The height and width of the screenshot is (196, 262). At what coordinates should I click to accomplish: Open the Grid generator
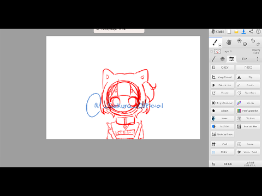coord(223,144)
